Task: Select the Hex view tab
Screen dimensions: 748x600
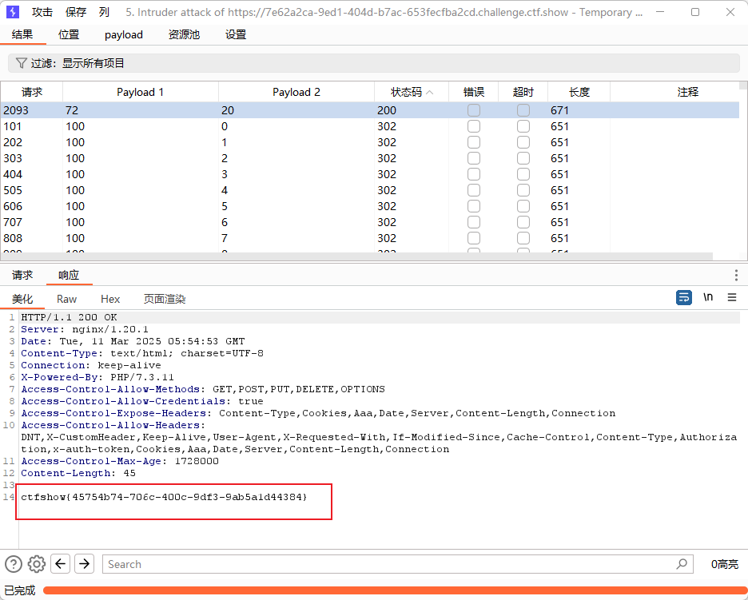Action: pos(110,299)
